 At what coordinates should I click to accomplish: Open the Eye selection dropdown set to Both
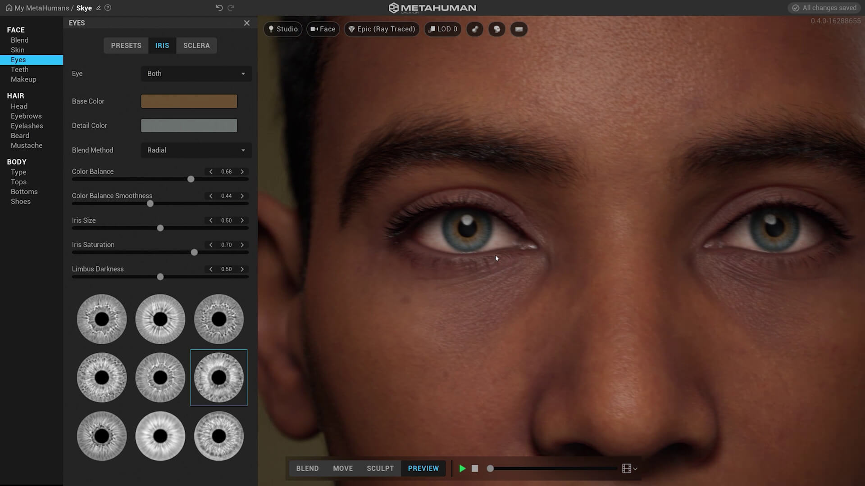click(196, 73)
